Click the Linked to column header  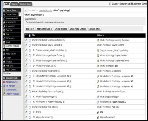point(101,35)
